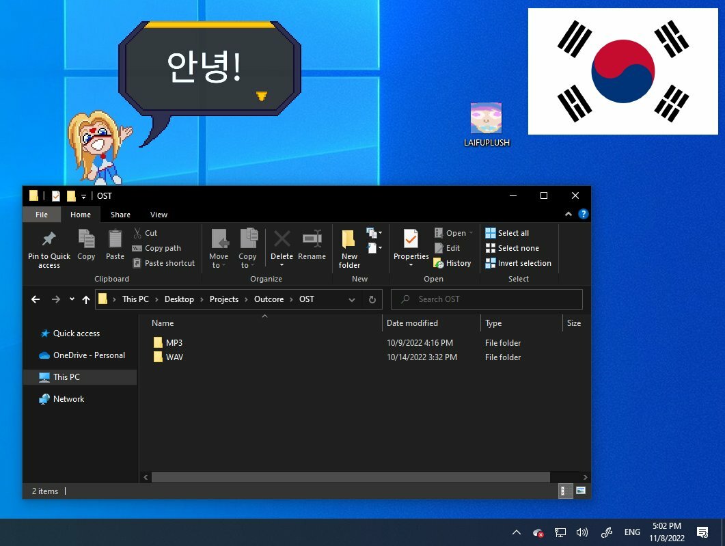Screen dimensions: 725x546
Task: Click the scroll right arrow of file list
Action: [585, 477]
